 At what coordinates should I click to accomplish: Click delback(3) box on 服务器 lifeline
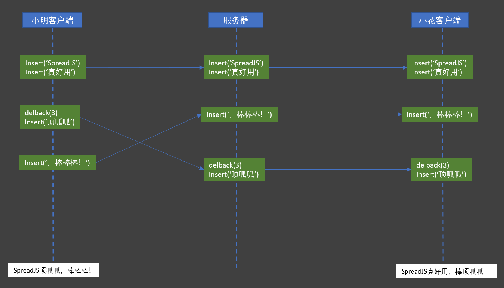click(x=234, y=170)
